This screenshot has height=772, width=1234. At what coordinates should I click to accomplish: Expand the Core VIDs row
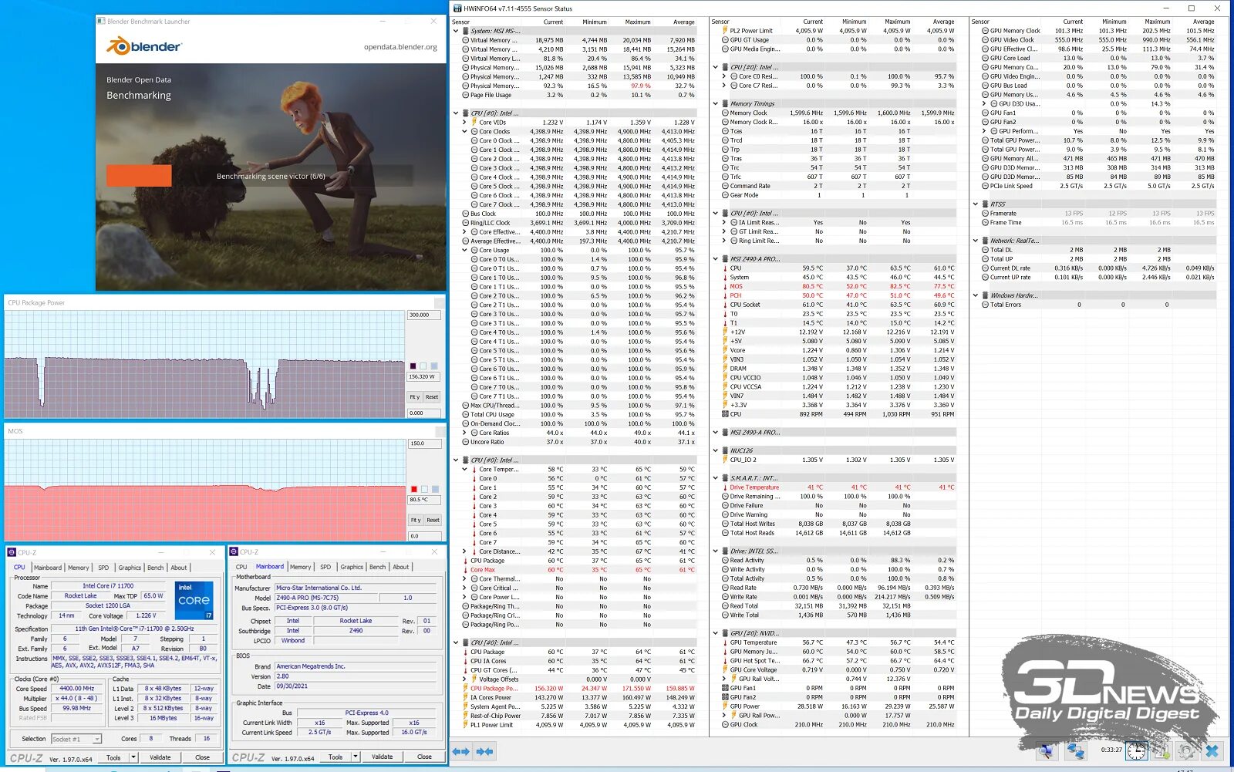(x=464, y=122)
